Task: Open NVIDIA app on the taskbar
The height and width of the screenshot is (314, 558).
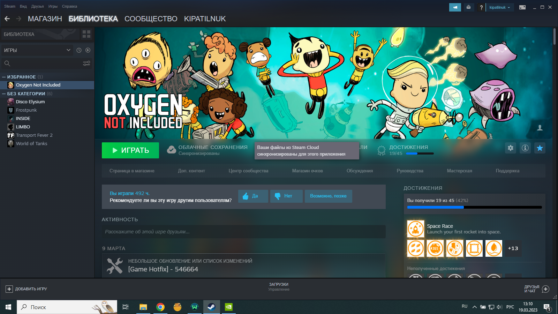Action: coord(229,307)
